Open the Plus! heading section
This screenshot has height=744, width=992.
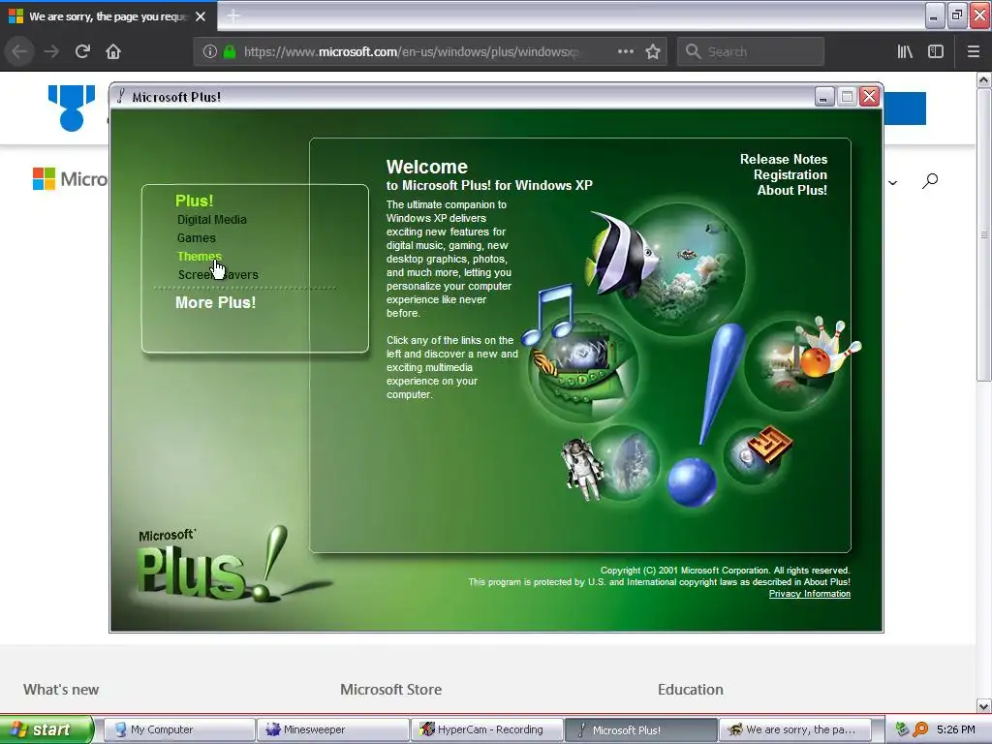pos(194,201)
